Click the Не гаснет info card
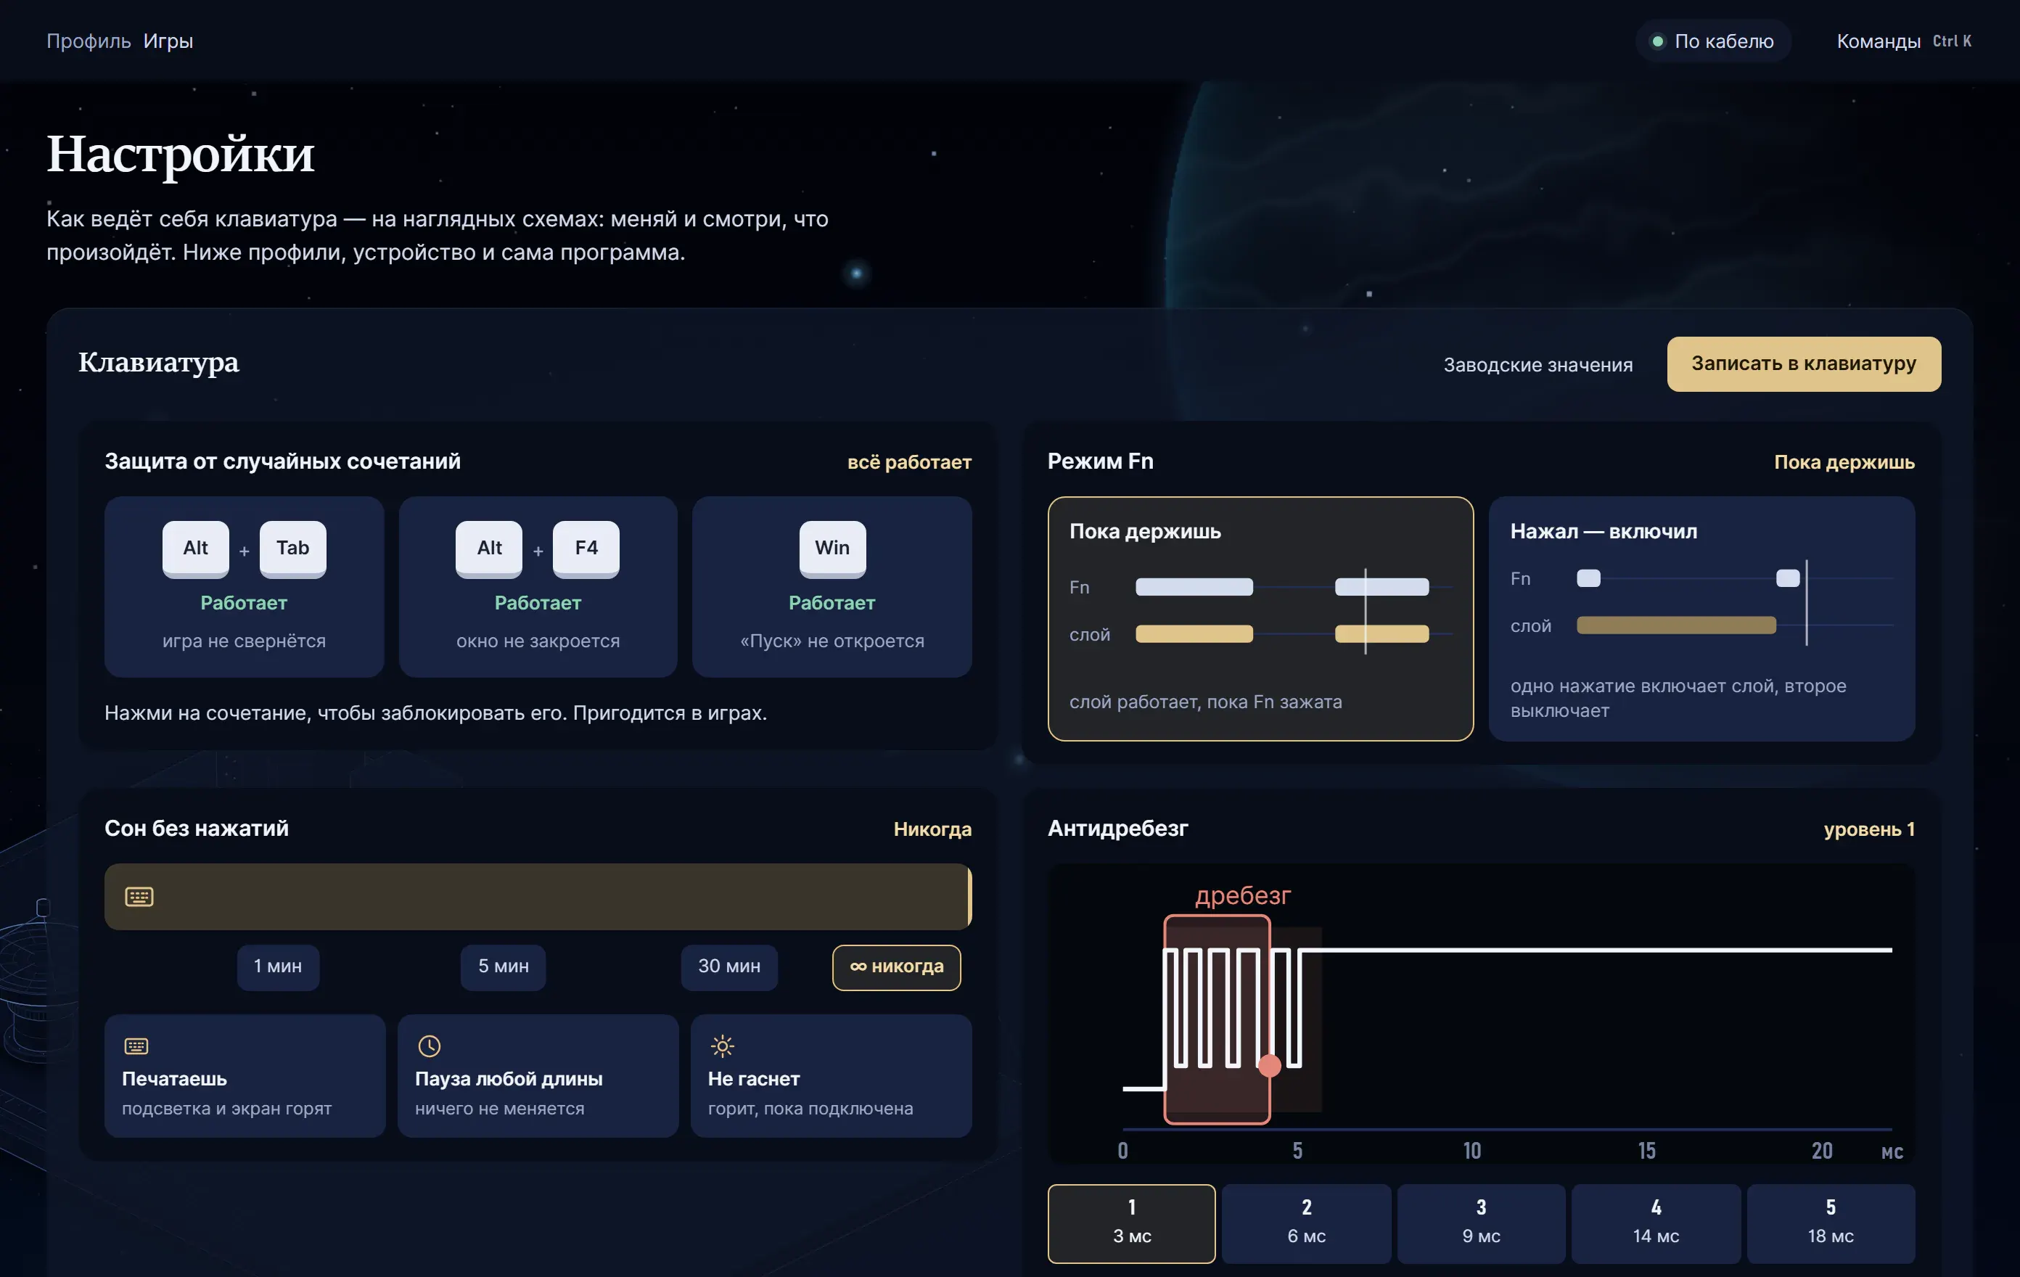This screenshot has height=1277, width=2020. click(x=831, y=1075)
